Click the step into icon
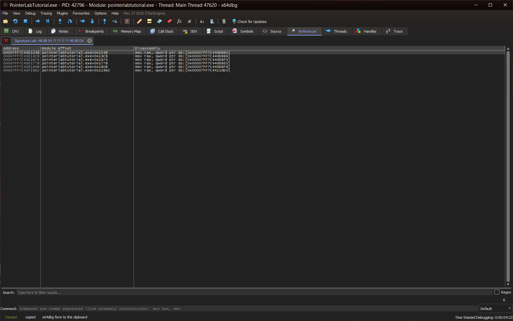This screenshot has width=513, height=321. pyautogui.click(x=60, y=21)
